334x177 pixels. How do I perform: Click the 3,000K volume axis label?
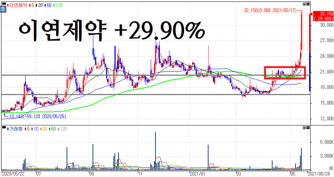(327, 156)
